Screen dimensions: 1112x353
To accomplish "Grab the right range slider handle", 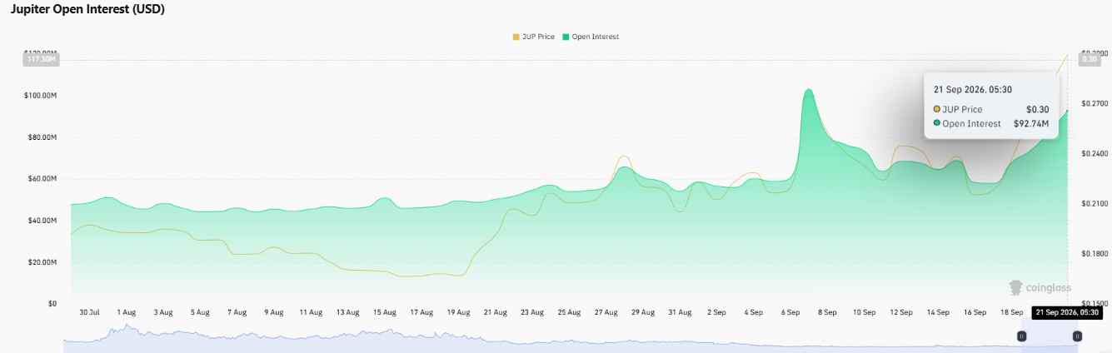I will click(x=1077, y=336).
